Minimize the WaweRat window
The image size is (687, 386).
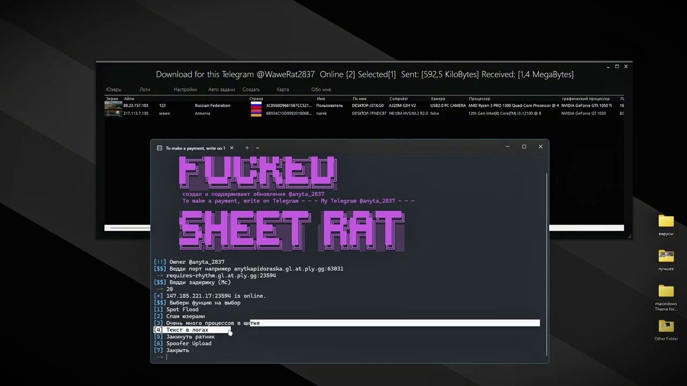(608, 66)
